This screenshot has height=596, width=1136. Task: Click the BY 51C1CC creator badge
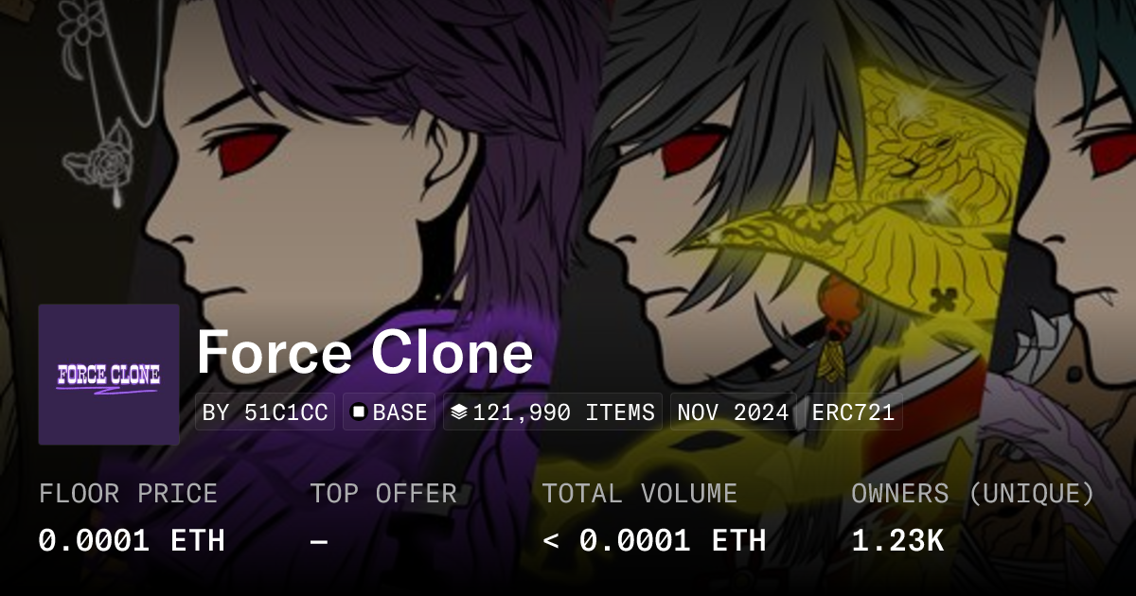point(265,412)
